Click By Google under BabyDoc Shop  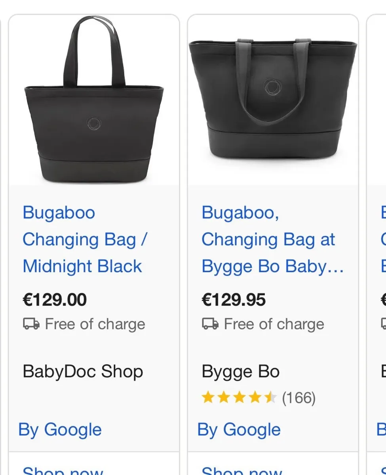click(x=59, y=429)
